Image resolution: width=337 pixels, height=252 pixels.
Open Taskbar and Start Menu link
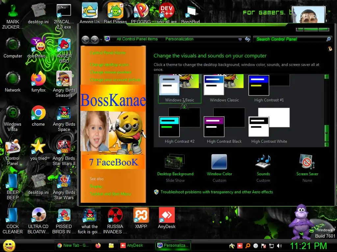(110, 194)
